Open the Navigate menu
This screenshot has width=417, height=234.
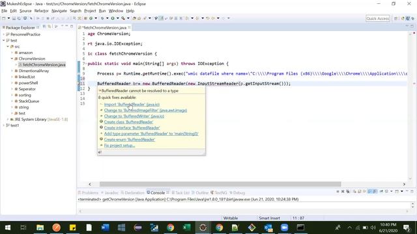click(59, 11)
